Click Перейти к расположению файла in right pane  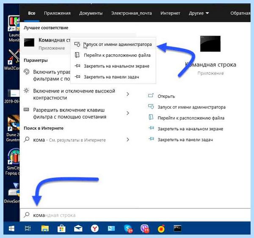(191, 118)
